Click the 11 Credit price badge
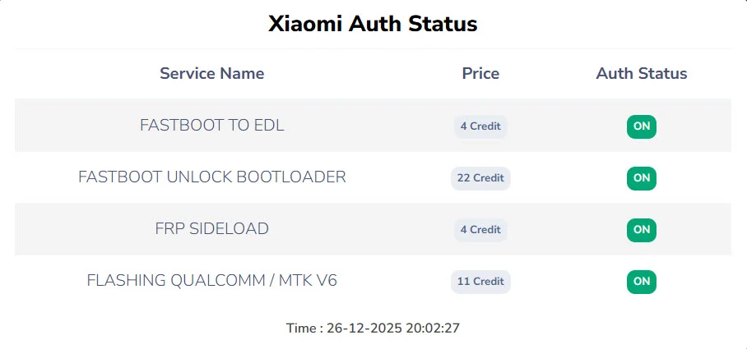 (480, 282)
